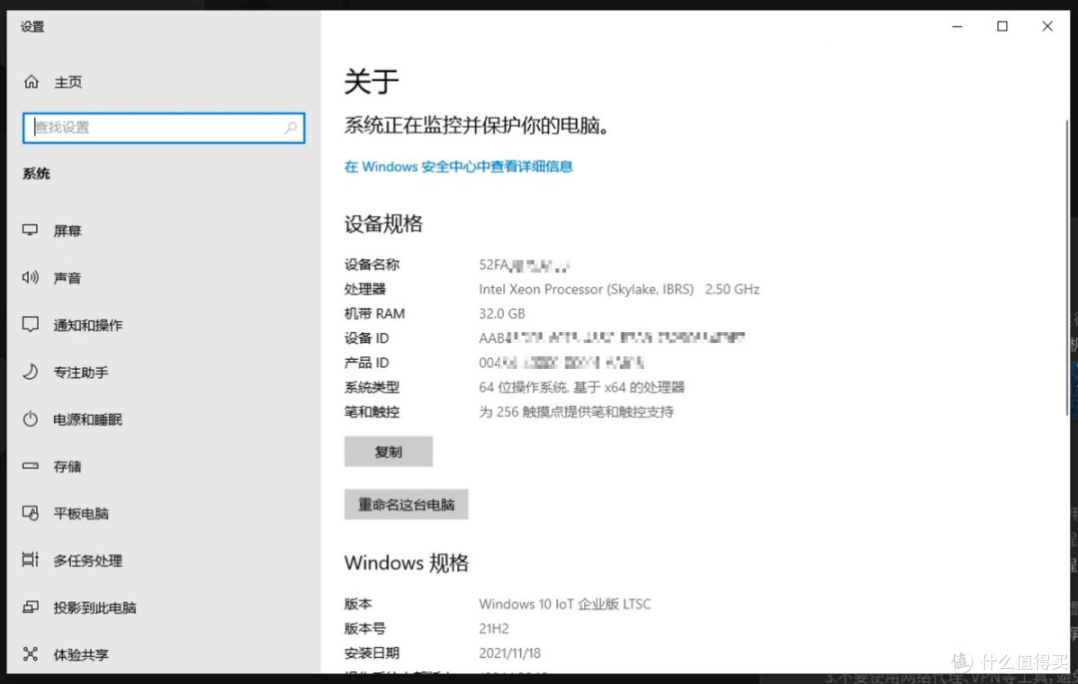Open 平板电脑 tablet icon
This screenshot has width=1078, height=684.
click(30, 513)
